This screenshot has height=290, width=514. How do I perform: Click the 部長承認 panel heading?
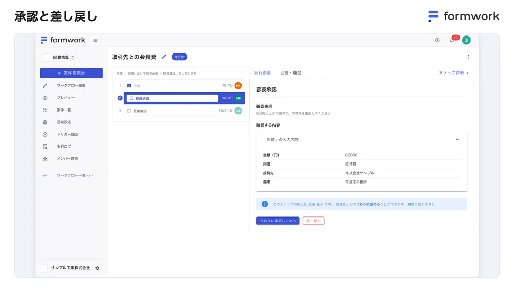point(266,89)
